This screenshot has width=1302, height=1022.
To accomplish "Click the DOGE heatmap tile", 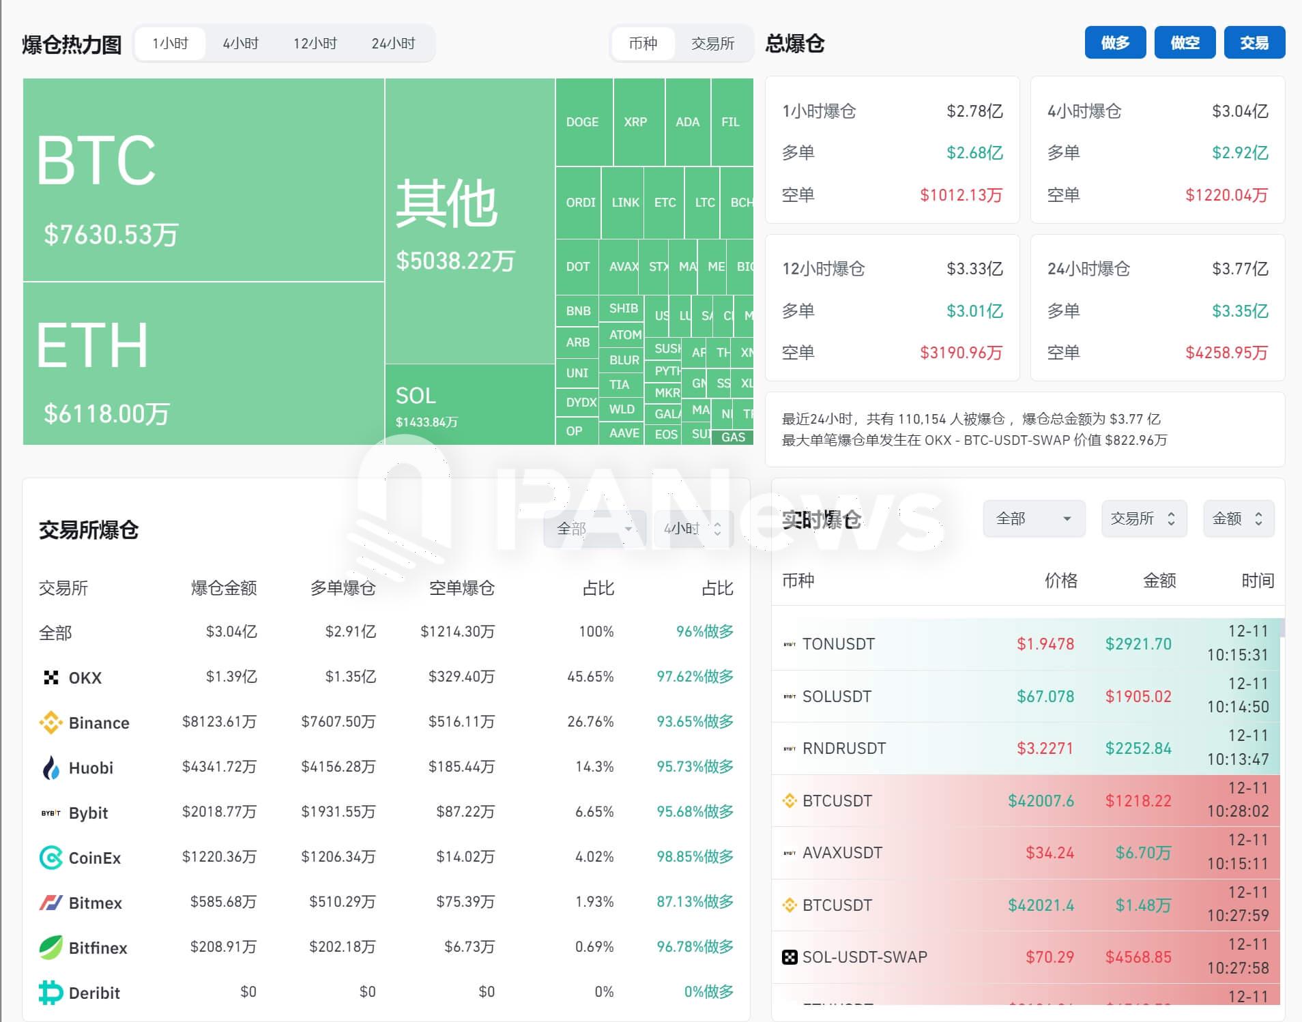I will coord(584,122).
